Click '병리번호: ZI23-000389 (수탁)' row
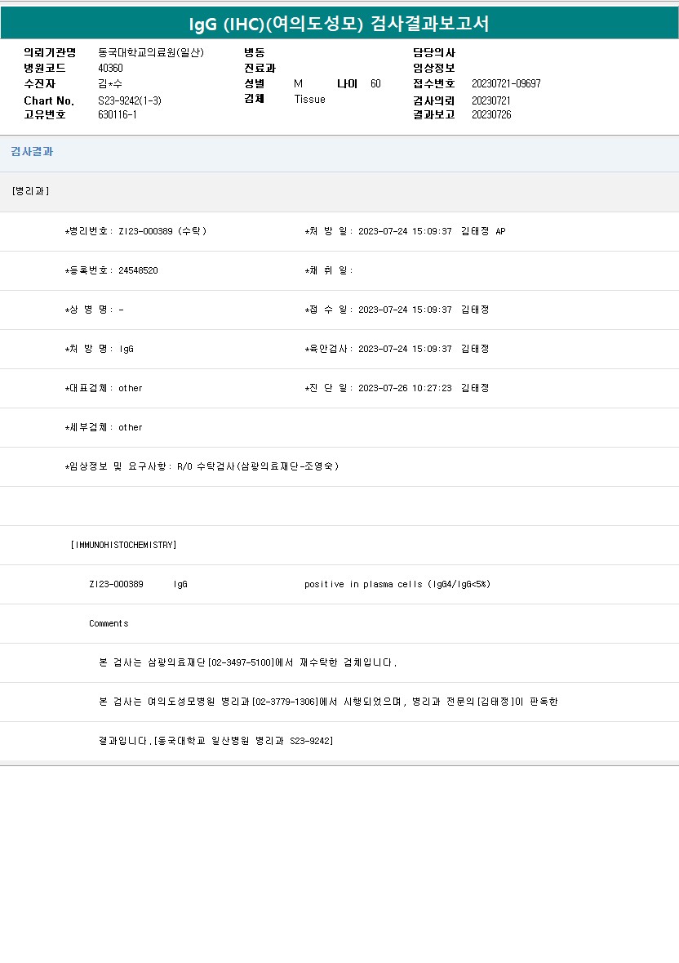This screenshot has height=963, width=679. point(135,231)
